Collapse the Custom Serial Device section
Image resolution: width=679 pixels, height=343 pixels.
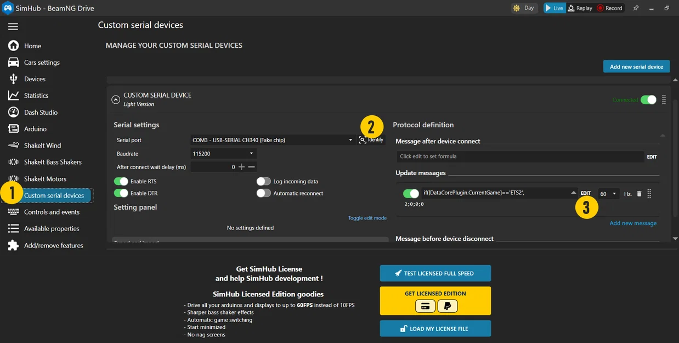(116, 100)
